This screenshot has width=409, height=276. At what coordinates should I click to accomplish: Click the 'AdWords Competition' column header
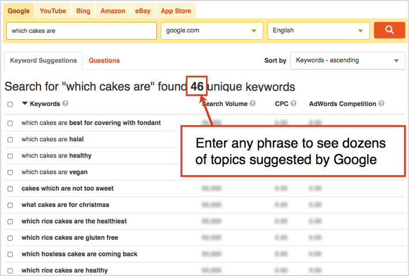tap(343, 104)
